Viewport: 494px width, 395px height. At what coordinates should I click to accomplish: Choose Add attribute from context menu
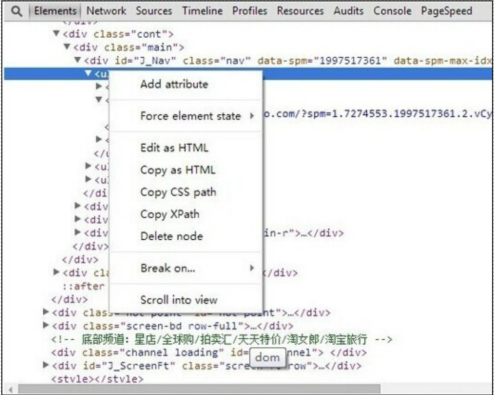174,85
